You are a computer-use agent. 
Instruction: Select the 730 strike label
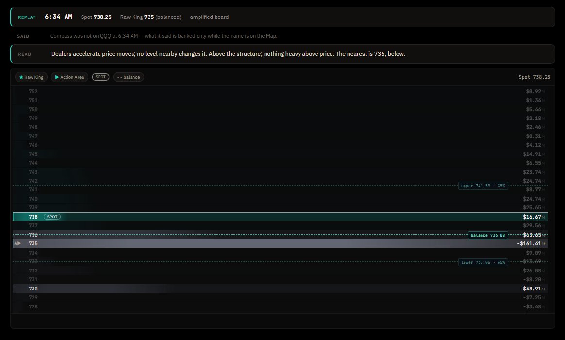click(x=33, y=289)
